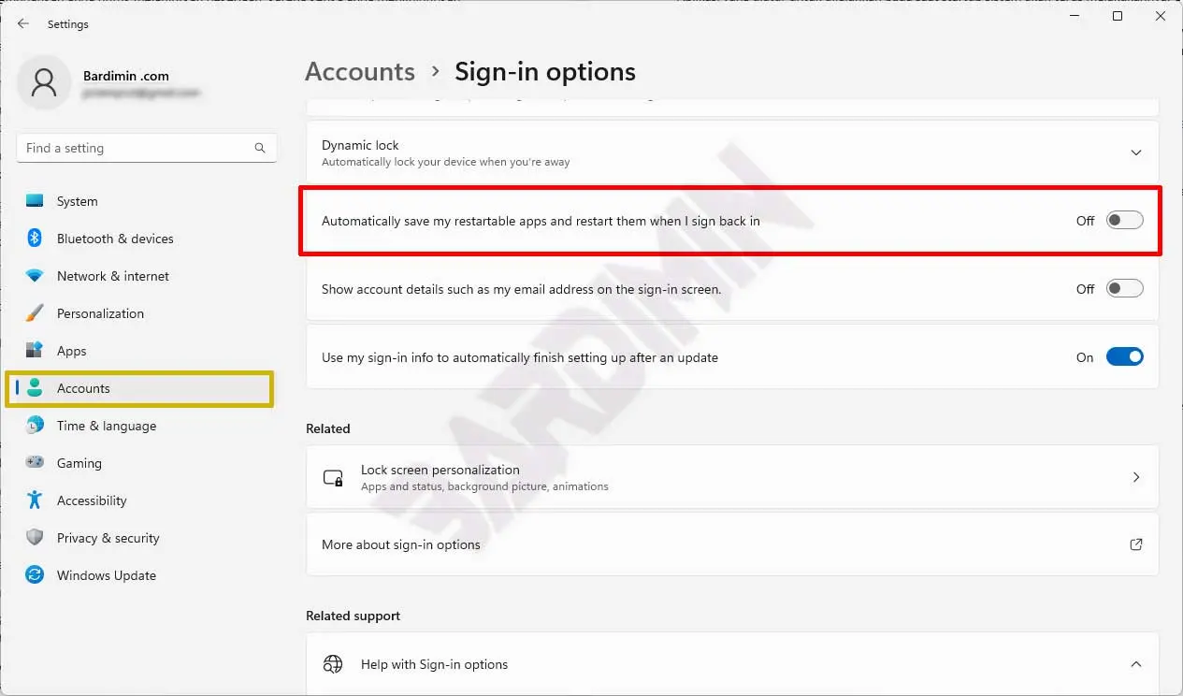Click the Network & internet wifi icon
The width and height of the screenshot is (1183, 696).
[x=35, y=276]
